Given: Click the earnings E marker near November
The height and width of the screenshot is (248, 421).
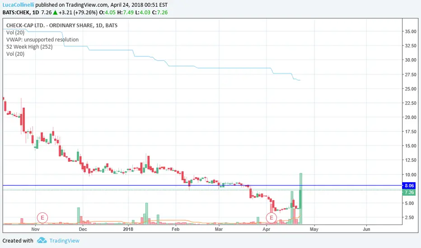Looking at the screenshot, I should pyautogui.click(x=42, y=218).
